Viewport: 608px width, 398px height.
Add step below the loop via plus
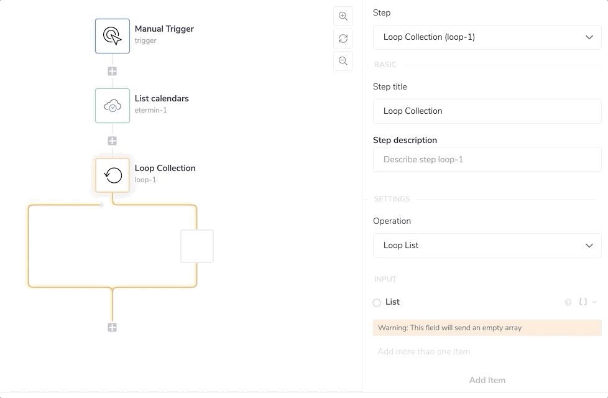[113, 328]
